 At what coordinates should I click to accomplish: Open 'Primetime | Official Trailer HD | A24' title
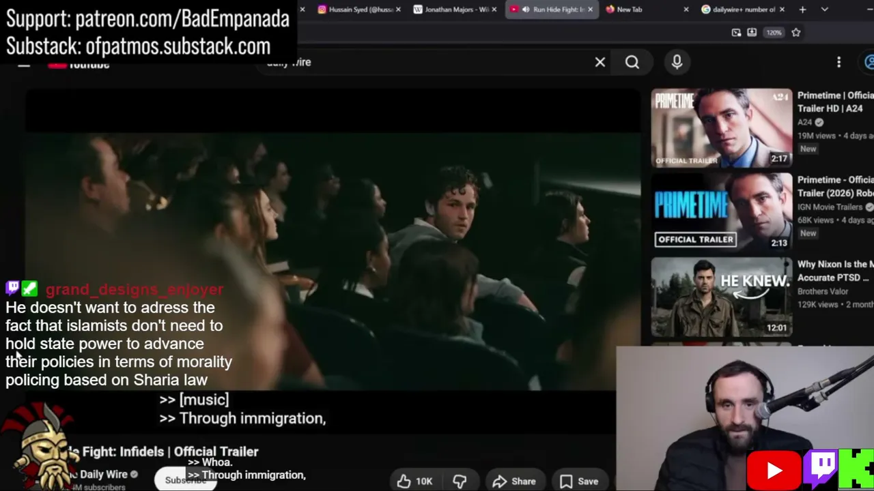(836, 102)
